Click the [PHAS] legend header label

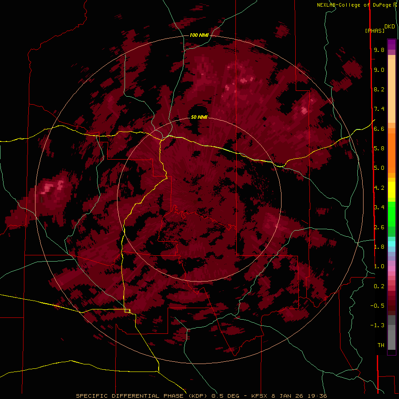375,31
